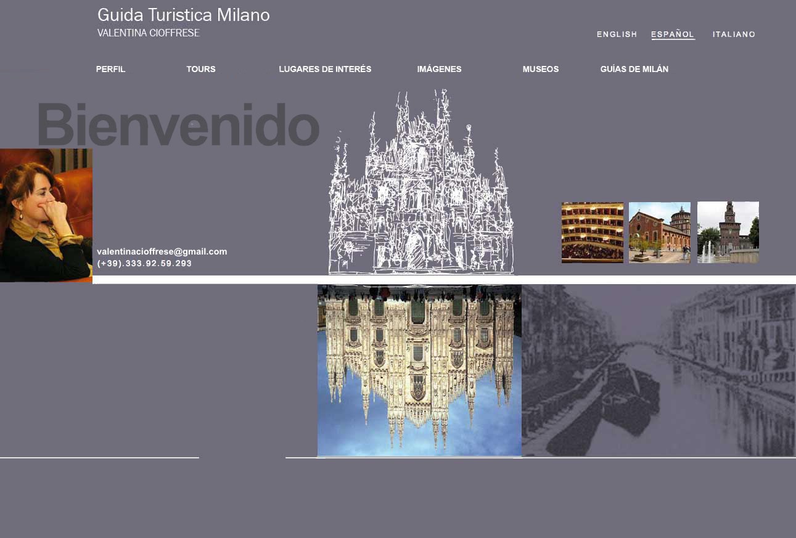
Task: Open the red brick church thumbnail
Action: 660,232
